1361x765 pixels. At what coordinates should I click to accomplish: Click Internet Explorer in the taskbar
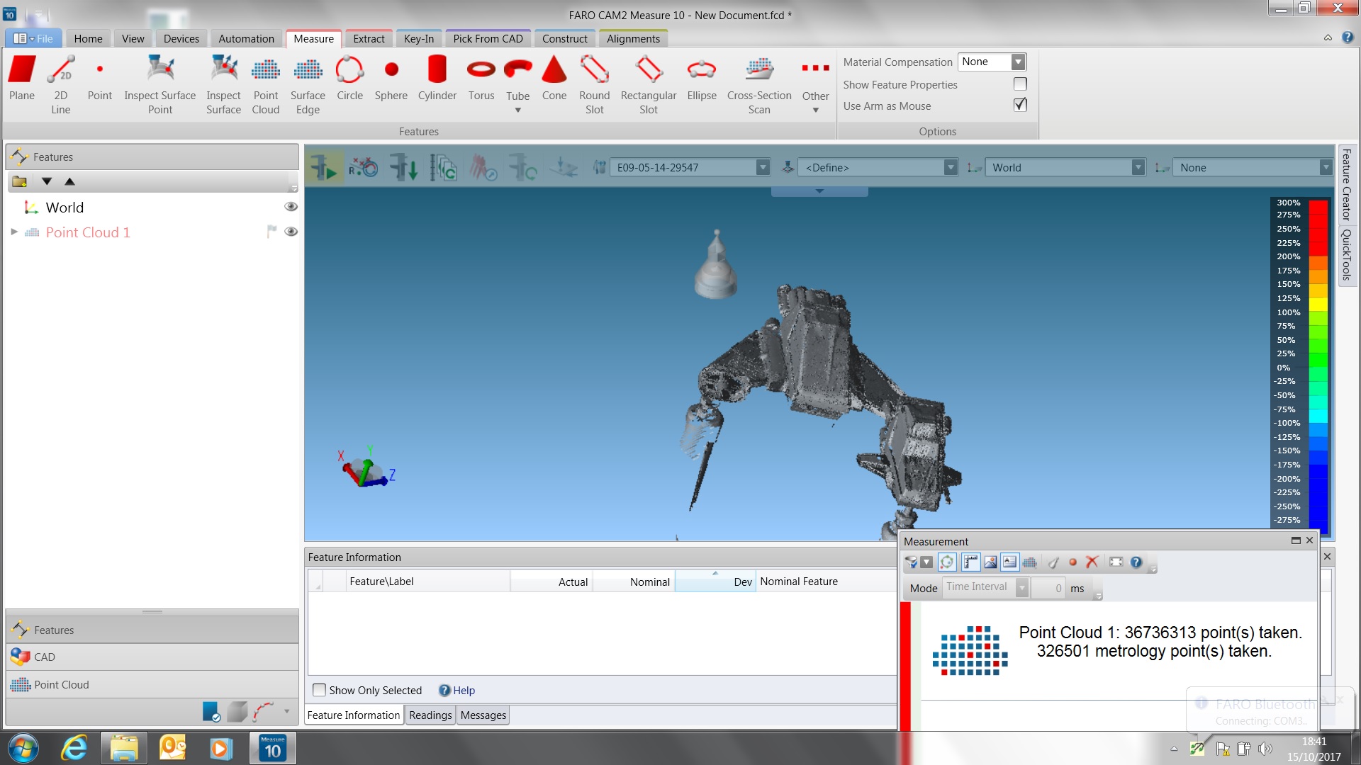click(x=74, y=749)
